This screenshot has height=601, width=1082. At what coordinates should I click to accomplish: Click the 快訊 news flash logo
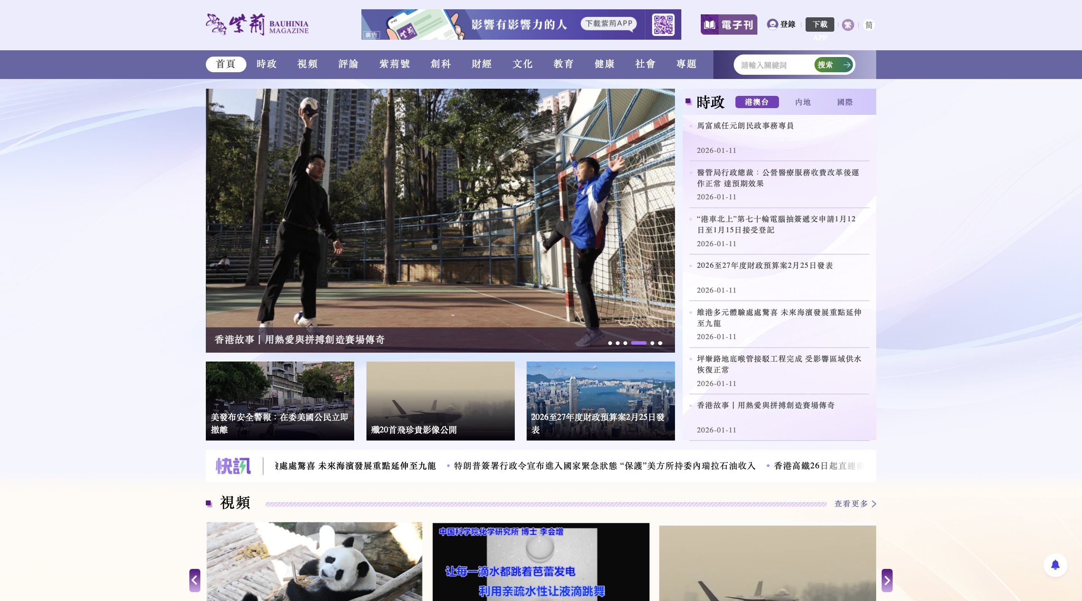tap(233, 466)
